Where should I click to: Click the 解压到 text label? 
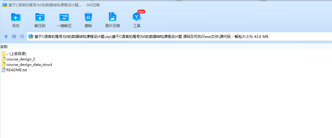[40, 26]
